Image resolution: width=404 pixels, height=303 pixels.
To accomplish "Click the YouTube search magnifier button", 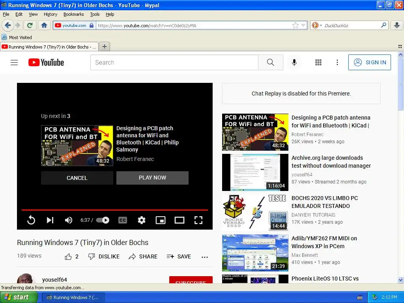I will [x=271, y=62].
